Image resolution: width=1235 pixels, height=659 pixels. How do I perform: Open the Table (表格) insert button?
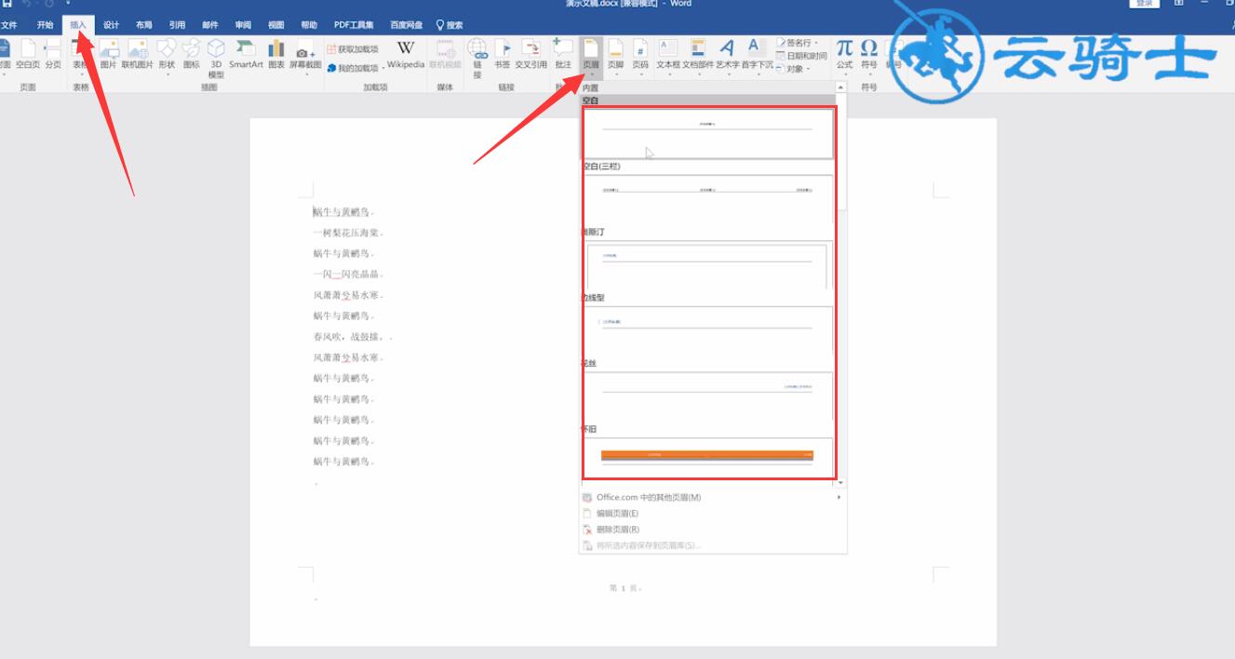coord(81,58)
